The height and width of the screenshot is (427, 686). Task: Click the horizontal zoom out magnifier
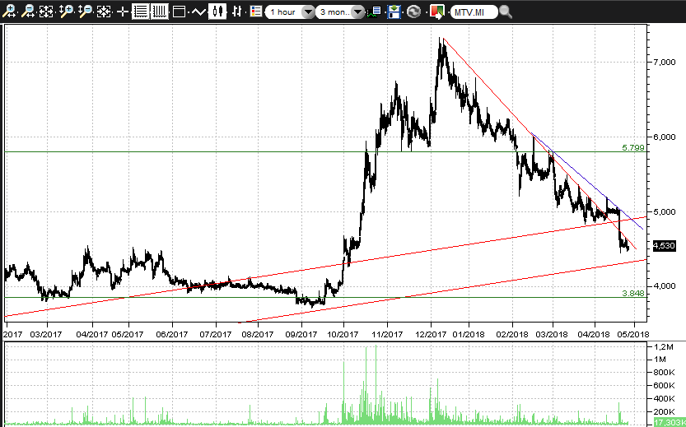coord(28,12)
